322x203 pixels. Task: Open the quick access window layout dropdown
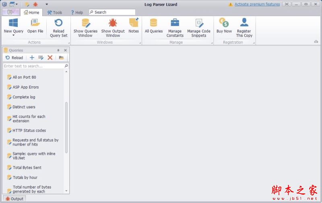pyautogui.click(x=14, y=4)
